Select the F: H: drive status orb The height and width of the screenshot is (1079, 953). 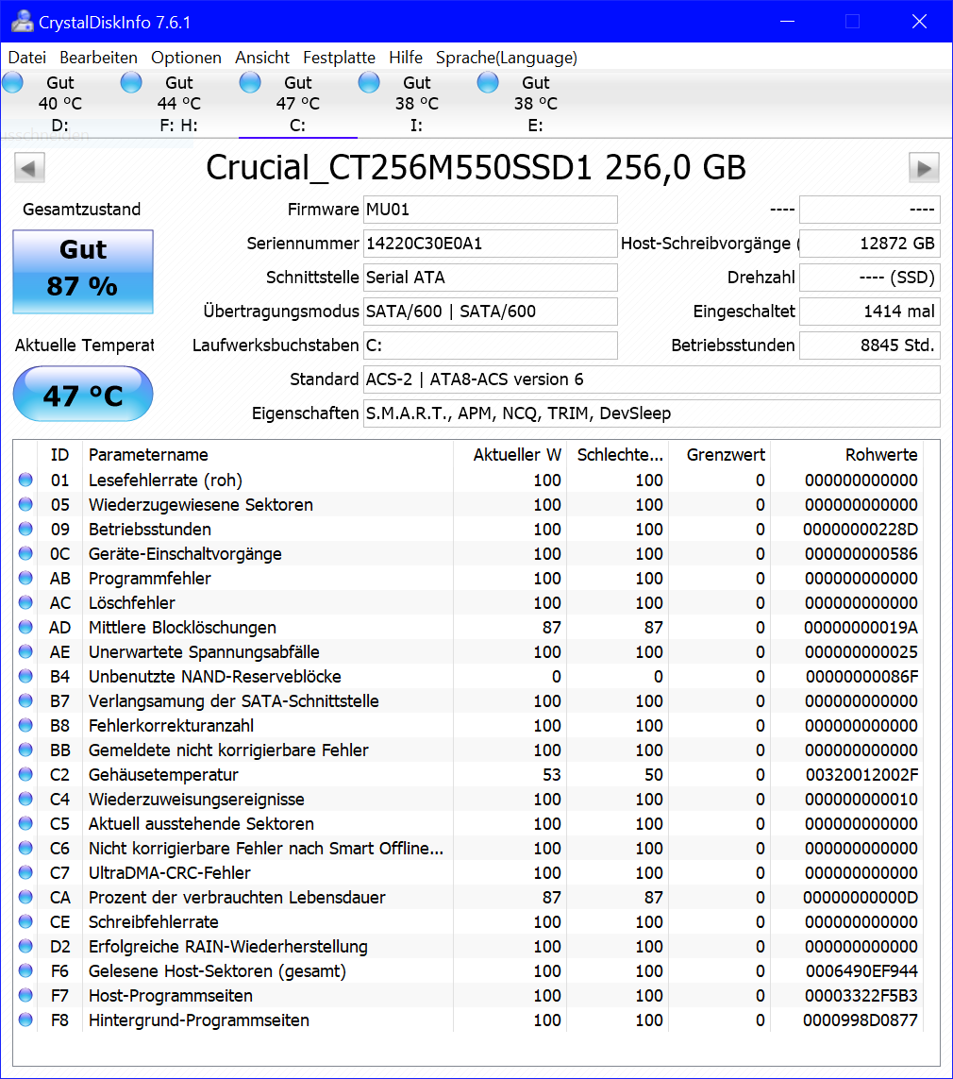pos(131,82)
